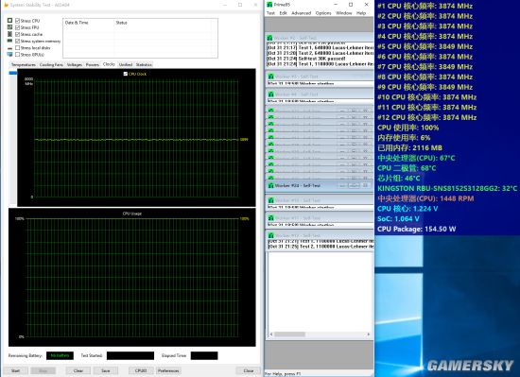520x377 pixels.
Task: Click the right arrow on Prime95 horizontal scrollbar
Action: [x=369, y=334]
